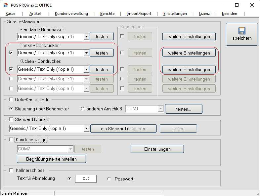Close the POS PROmax window
The width and height of the screenshot is (260, 196).
coord(252,5)
